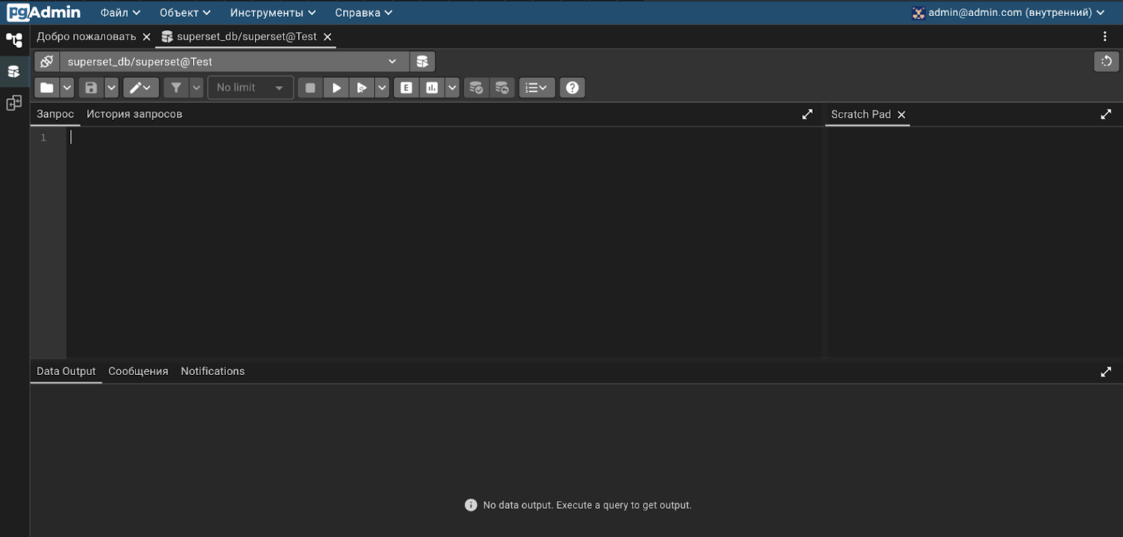Click the Rollback transaction icon
Viewport: 1123px width, 537px height.
(x=502, y=88)
